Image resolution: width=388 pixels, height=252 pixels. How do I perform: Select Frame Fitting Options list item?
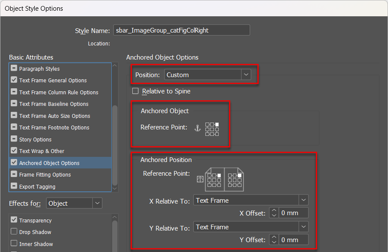[60, 174]
